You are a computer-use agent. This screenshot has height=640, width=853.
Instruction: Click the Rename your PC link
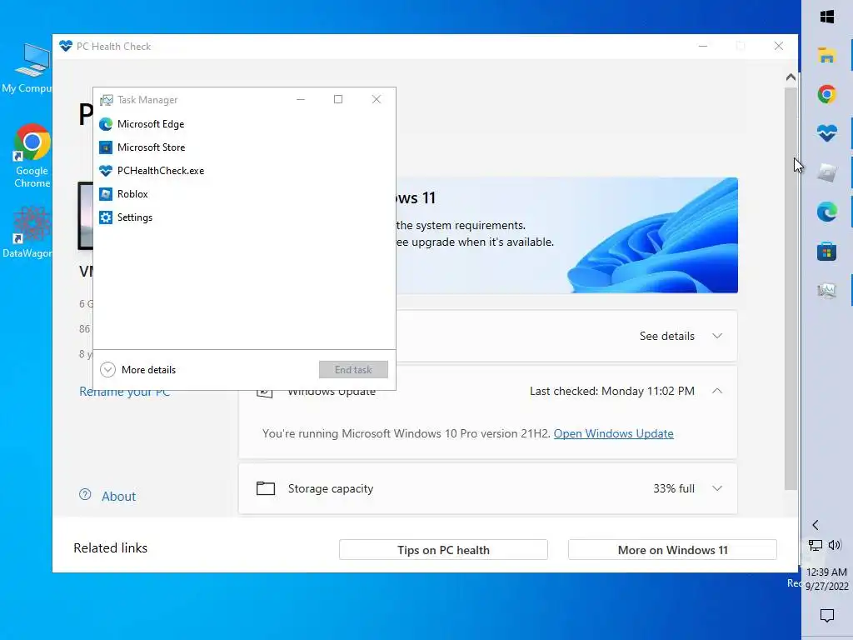tap(125, 392)
